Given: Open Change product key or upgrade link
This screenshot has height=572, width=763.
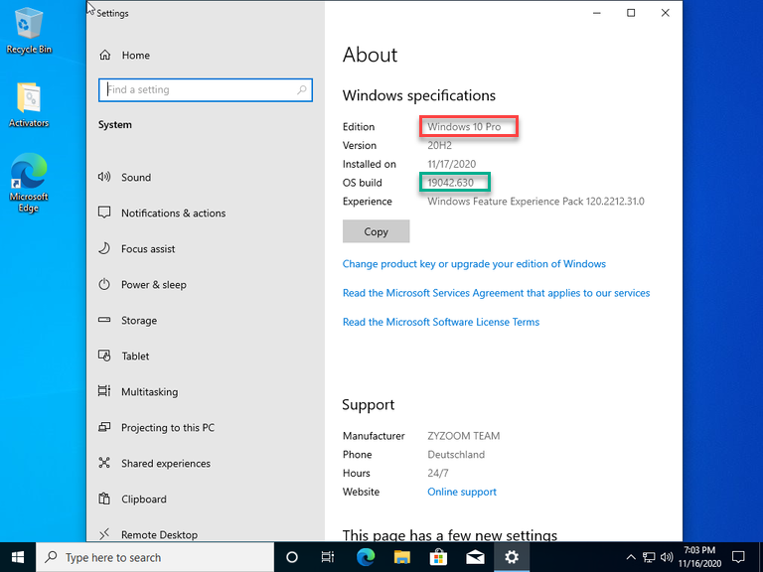Looking at the screenshot, I should pyautogui.click(x=474, y=263).
